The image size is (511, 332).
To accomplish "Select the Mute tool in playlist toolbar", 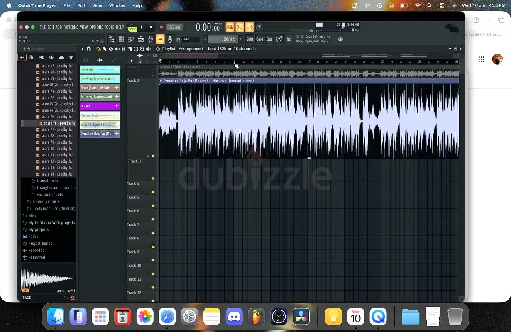I will point(117,49).
